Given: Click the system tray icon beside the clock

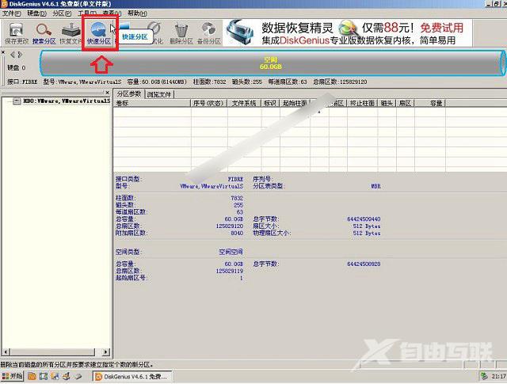Looking at the screenshot, I should (x=484, y=376).
